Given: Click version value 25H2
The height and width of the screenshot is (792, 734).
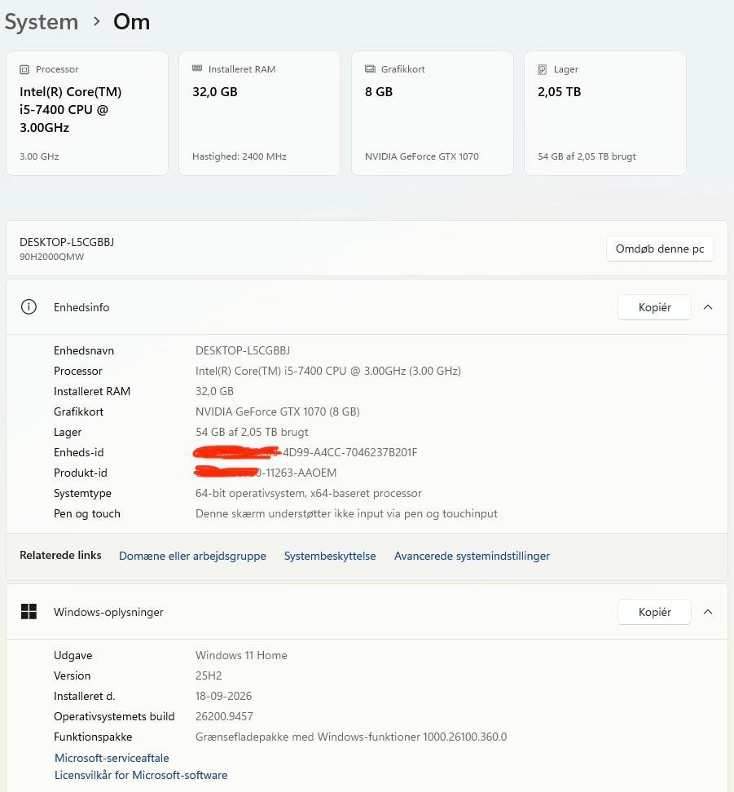Looking at the screenshot, I should [209, 675].
